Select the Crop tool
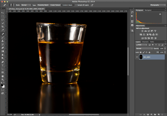 [x=3, y=27]
